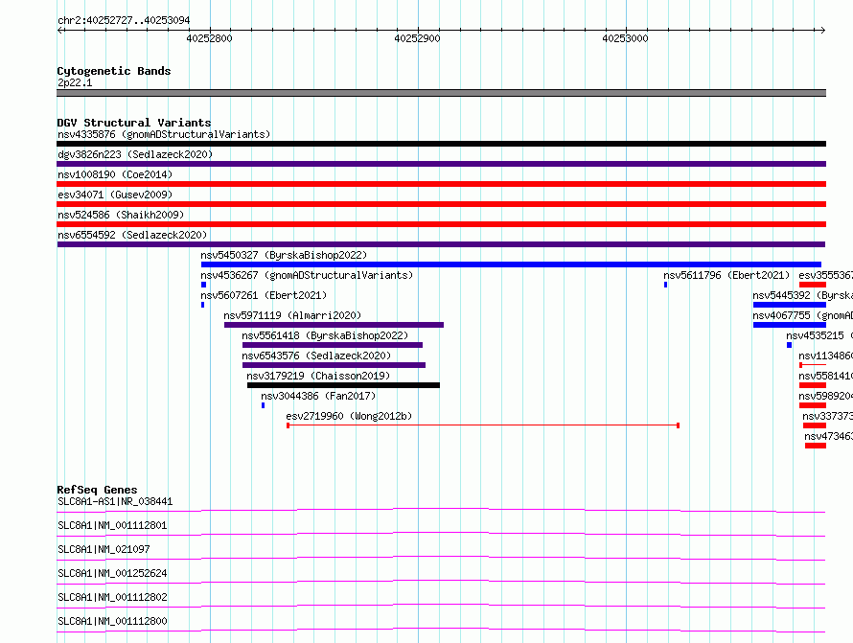Viewport: 853px width, 643px height.
Task: Open the DGV Structural Variants track title
Action: click(x=134, y=123)
